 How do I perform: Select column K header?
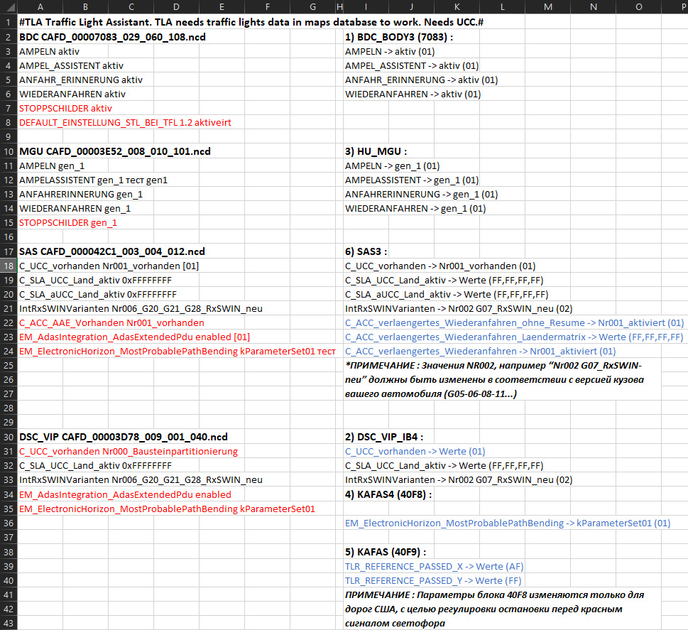457,6
